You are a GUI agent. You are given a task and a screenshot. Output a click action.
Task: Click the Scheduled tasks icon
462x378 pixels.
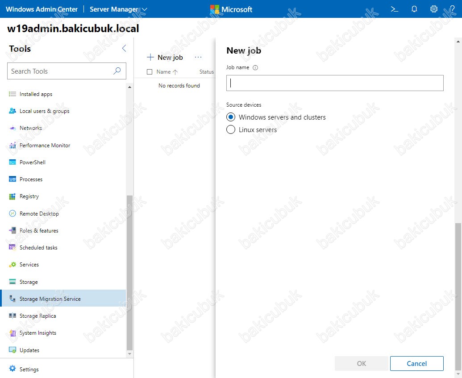(x=12, y=248)
